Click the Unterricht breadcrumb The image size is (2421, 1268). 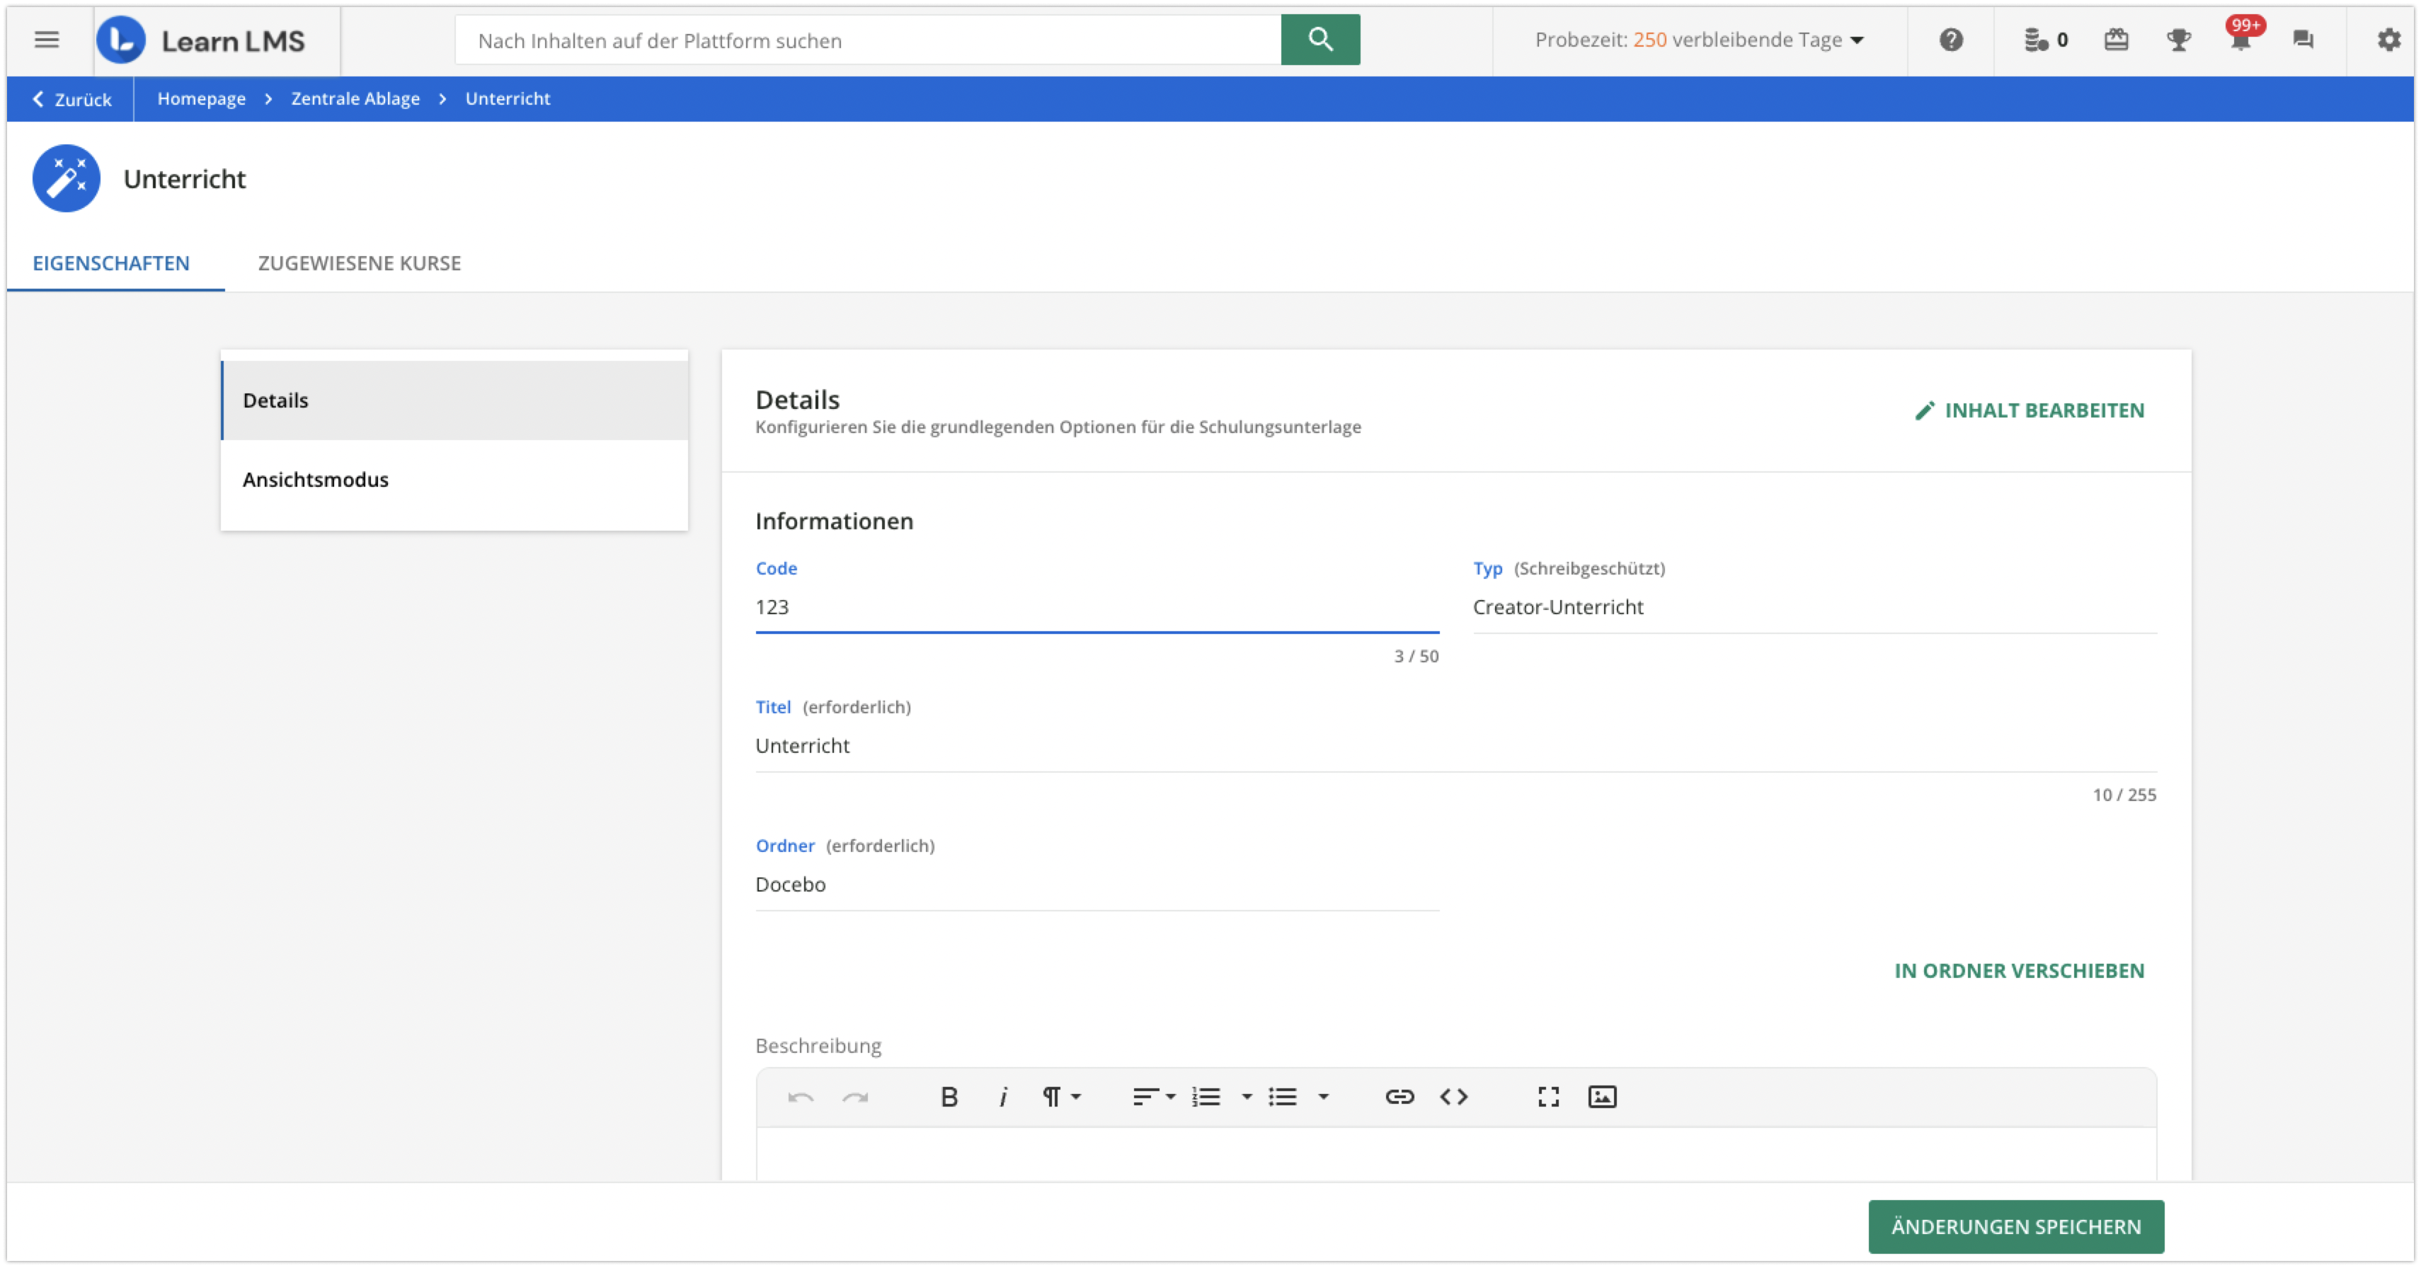pos(508,98)
